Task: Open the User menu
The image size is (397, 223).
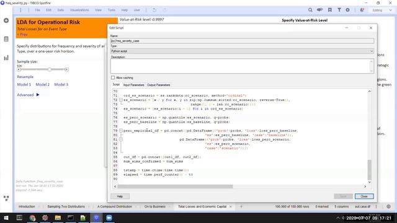Action: point(137,10)
